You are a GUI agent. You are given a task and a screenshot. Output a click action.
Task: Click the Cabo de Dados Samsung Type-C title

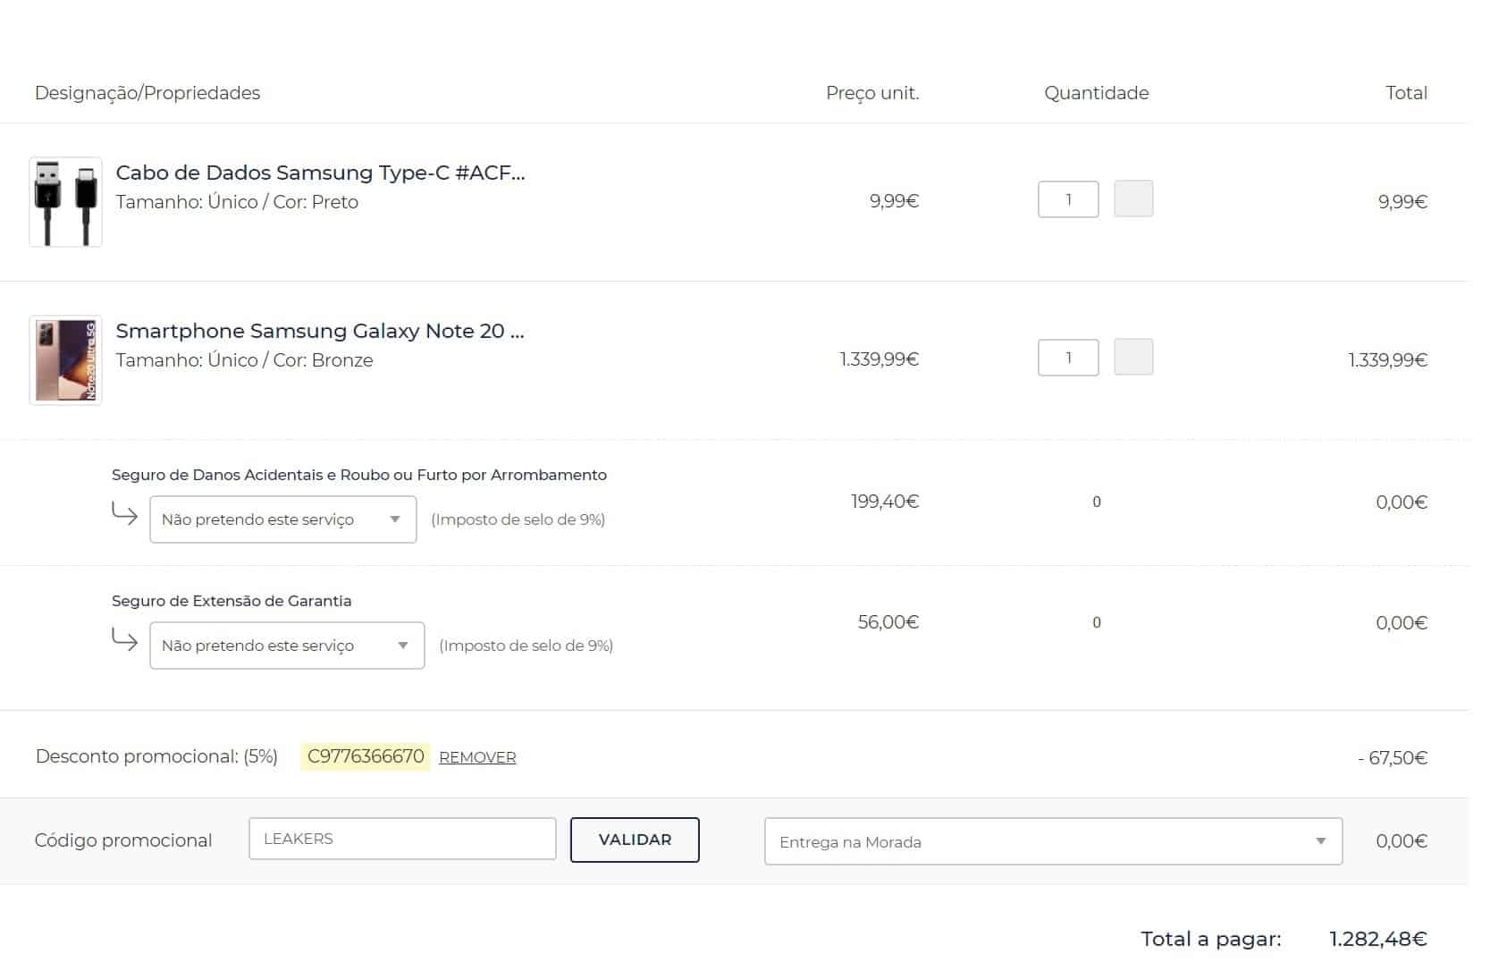pos(320,173)
